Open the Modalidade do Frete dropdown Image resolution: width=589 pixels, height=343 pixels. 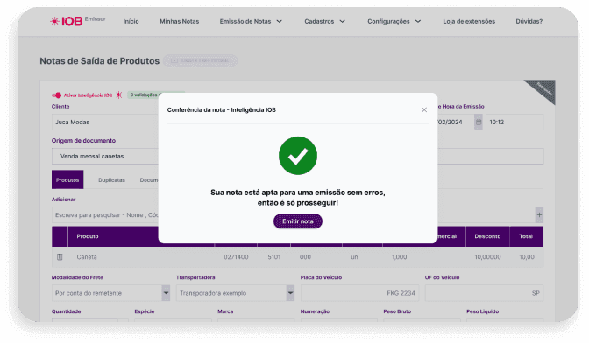coord(110,293)
